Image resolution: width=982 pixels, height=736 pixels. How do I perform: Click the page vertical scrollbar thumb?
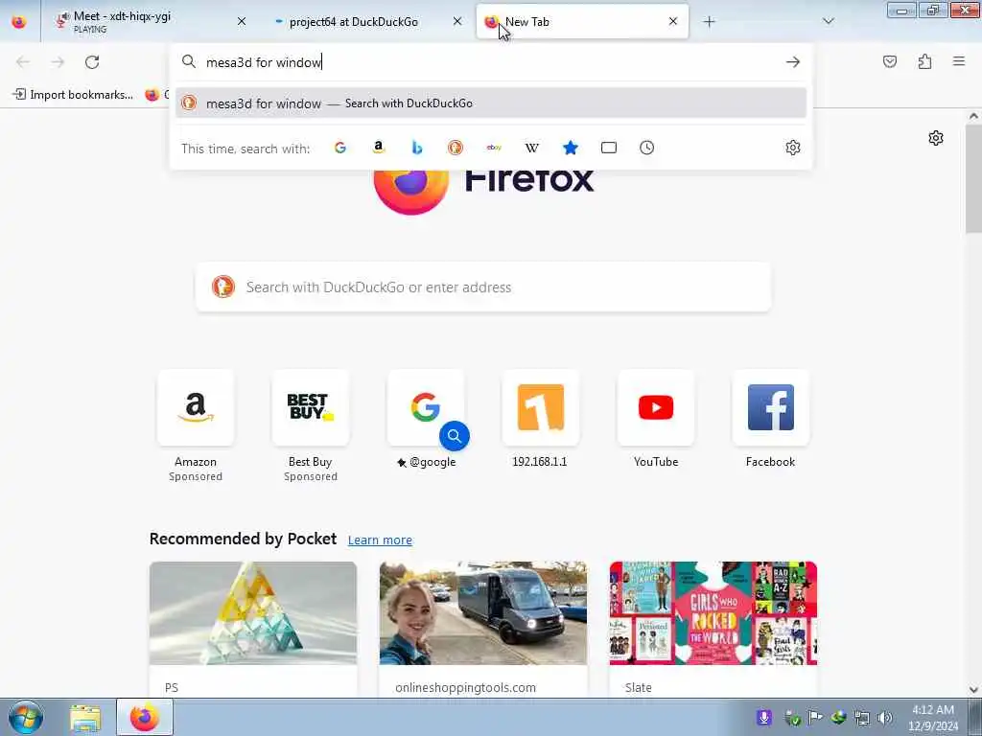click(973, 179)
